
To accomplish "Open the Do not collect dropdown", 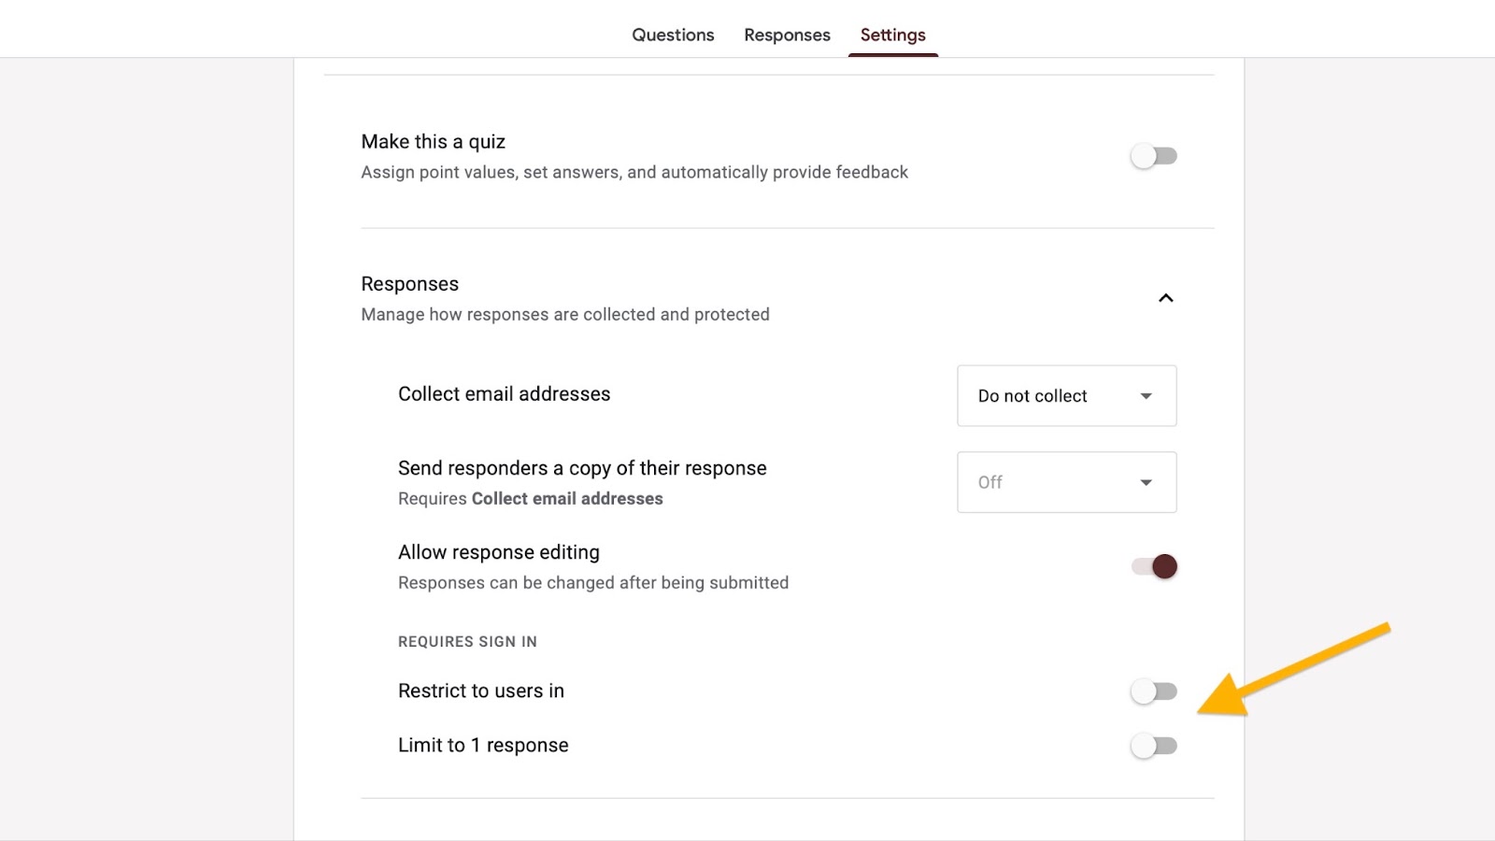I will pyautogui.click(x=1066, y=396).
